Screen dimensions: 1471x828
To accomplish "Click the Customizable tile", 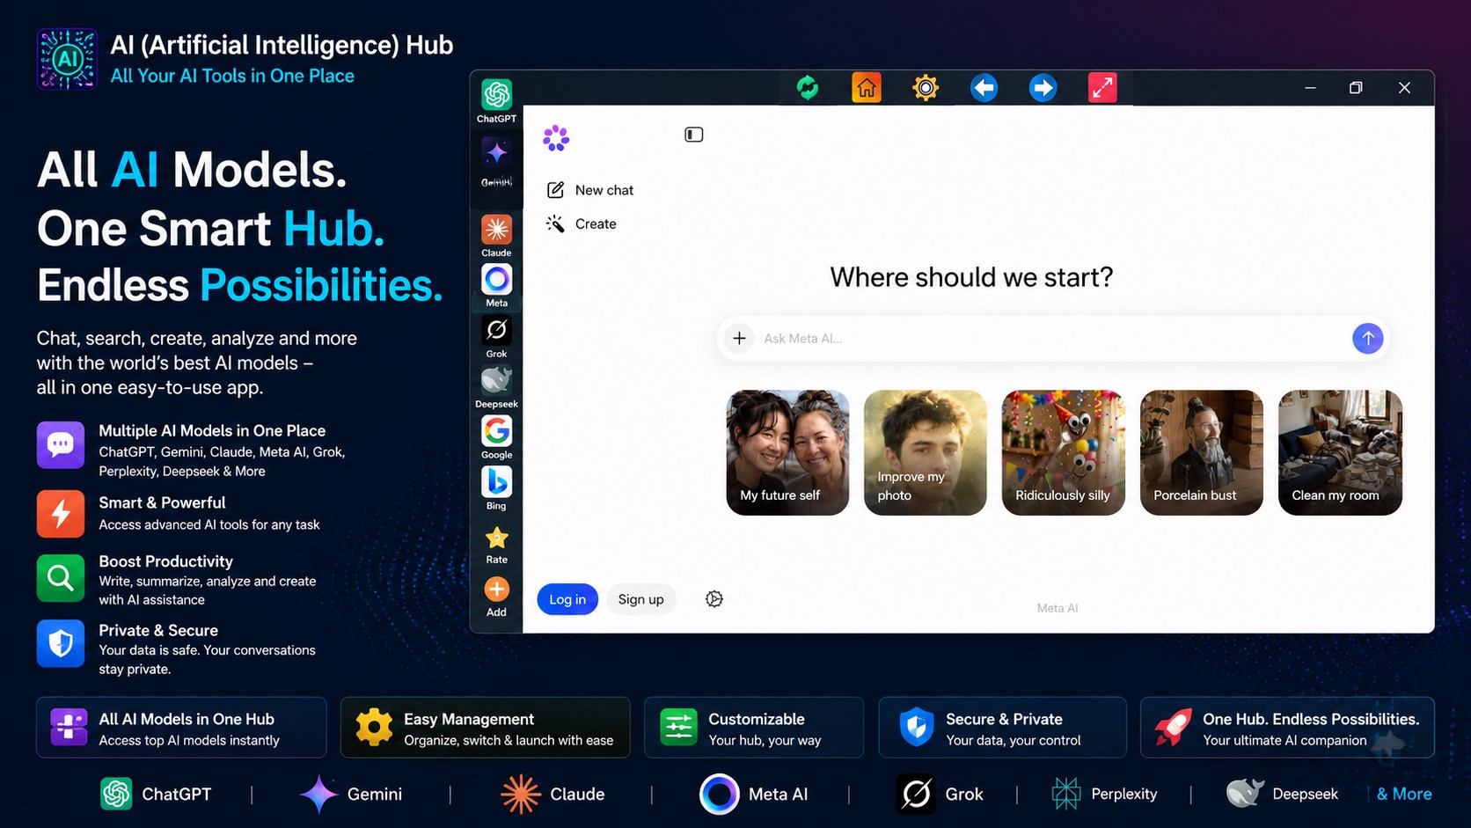I will (x=754, y=728).
